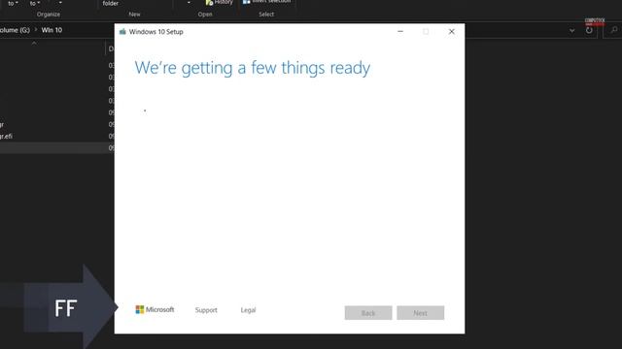Open History in the Explorer ribbon
The image size is (622, 349).
point(219,2)
